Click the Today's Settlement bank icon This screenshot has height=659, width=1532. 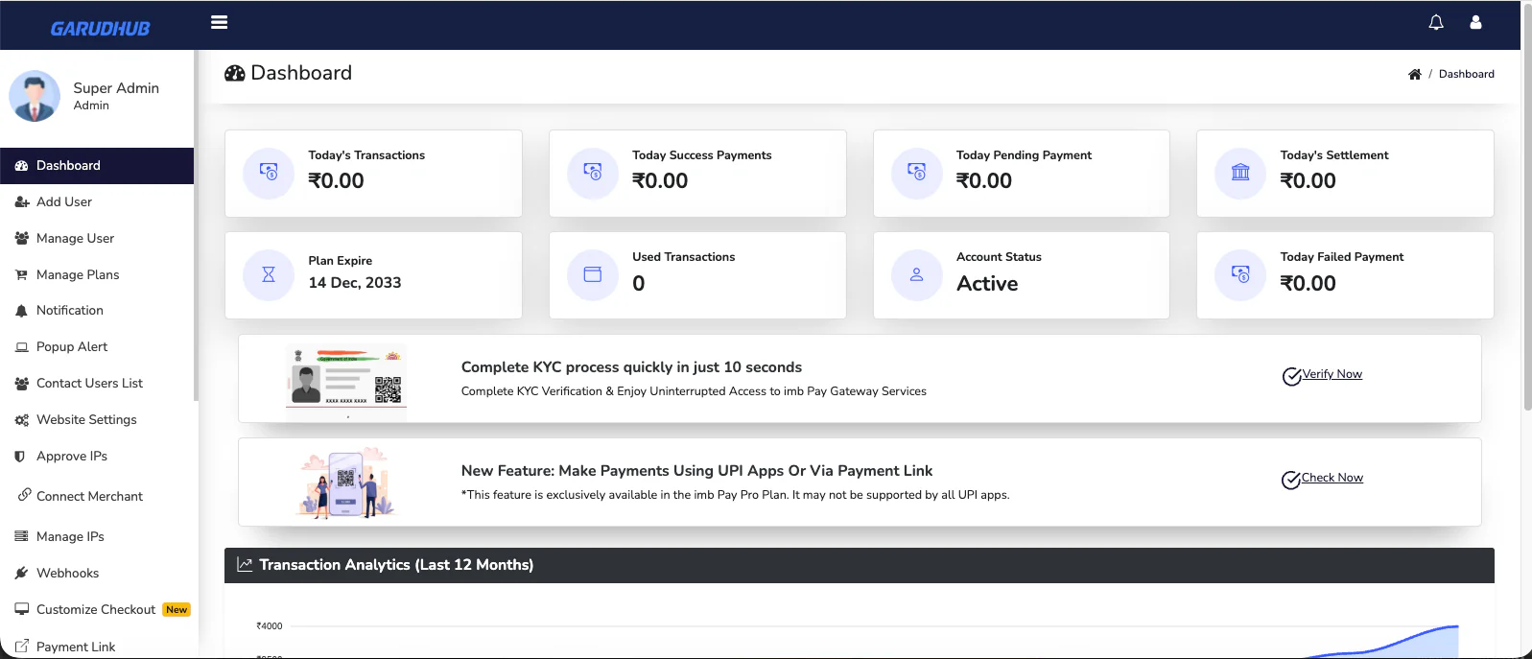(1240, 173)
